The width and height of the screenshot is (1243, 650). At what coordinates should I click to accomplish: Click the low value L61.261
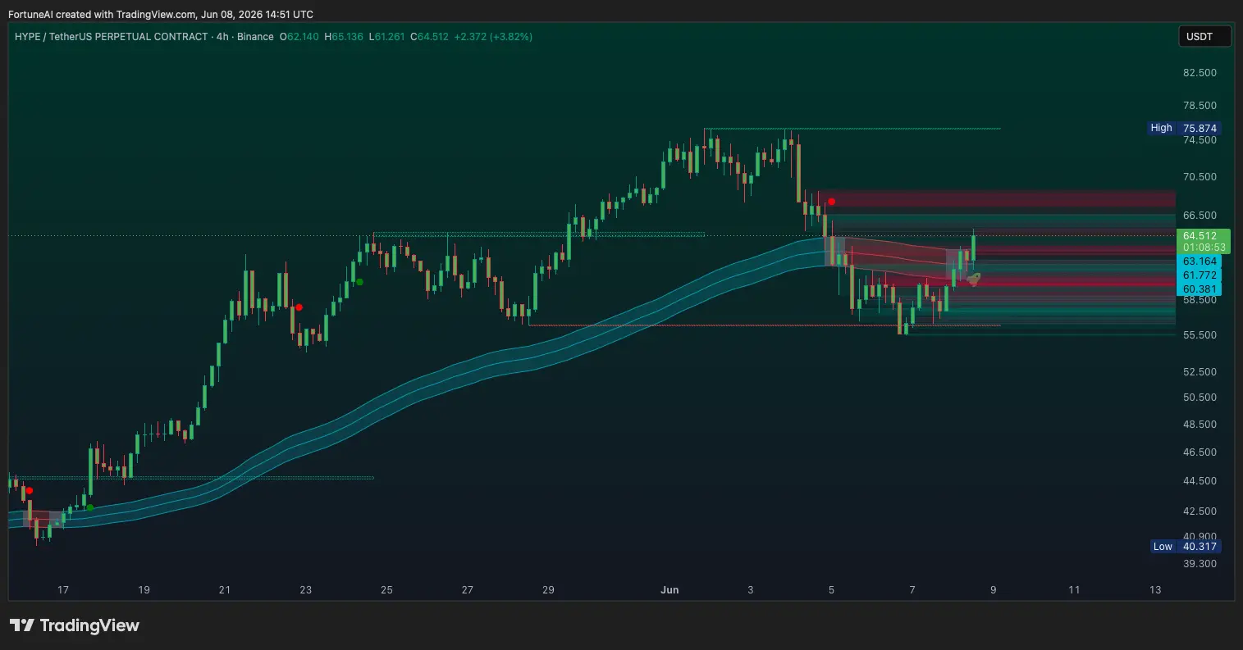[387, 37]
